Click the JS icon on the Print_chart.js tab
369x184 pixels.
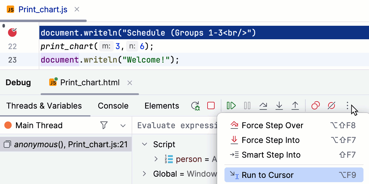[x=10, y=9]
